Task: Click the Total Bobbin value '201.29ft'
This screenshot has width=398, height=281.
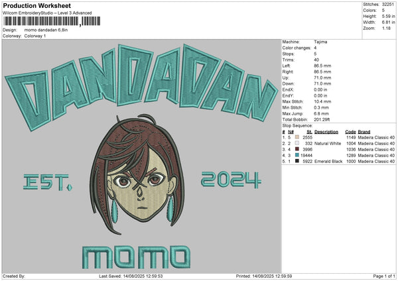Action: (322, 119)
